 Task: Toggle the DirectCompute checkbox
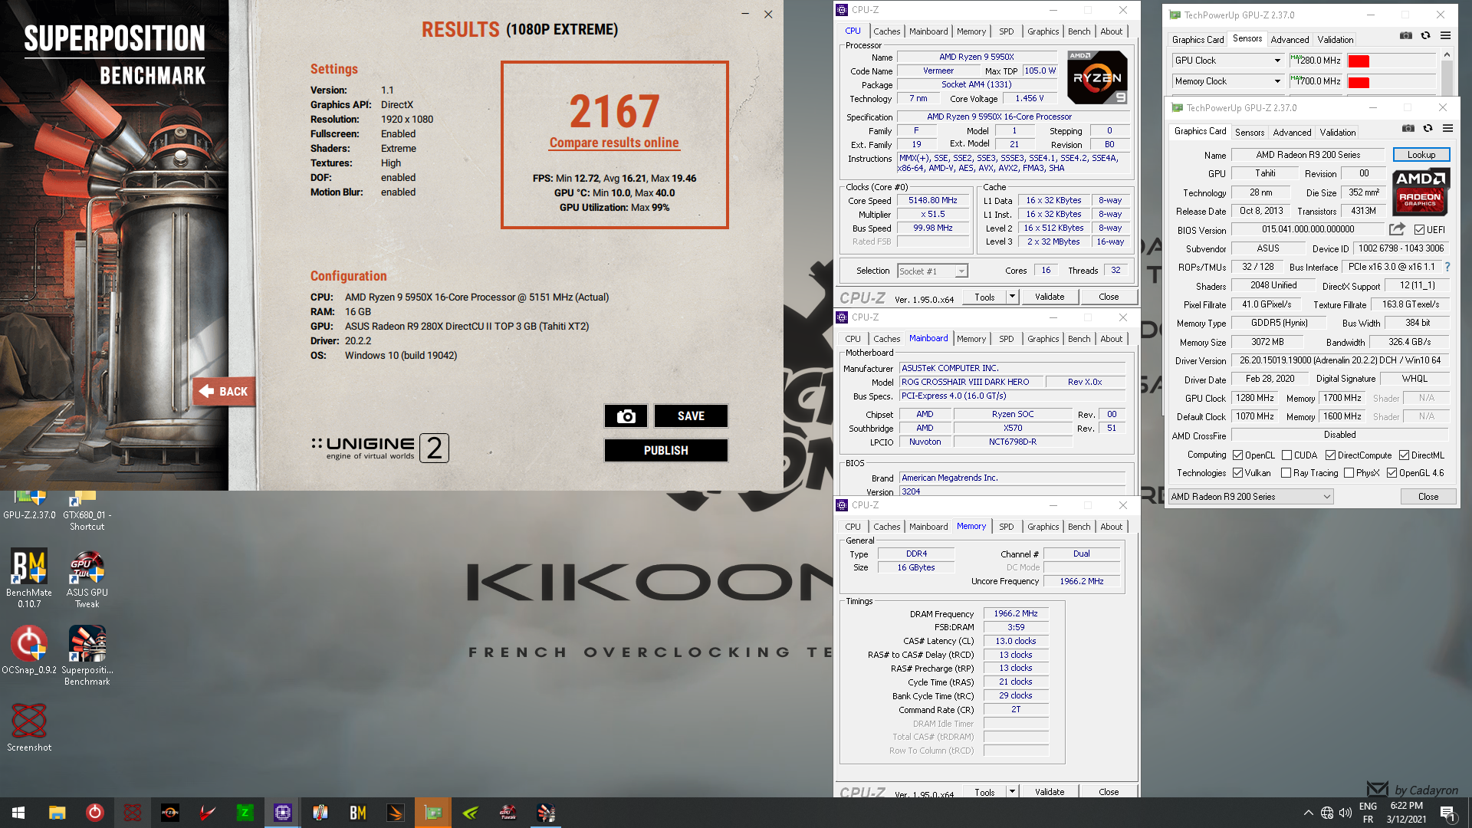coord(1330,455)
